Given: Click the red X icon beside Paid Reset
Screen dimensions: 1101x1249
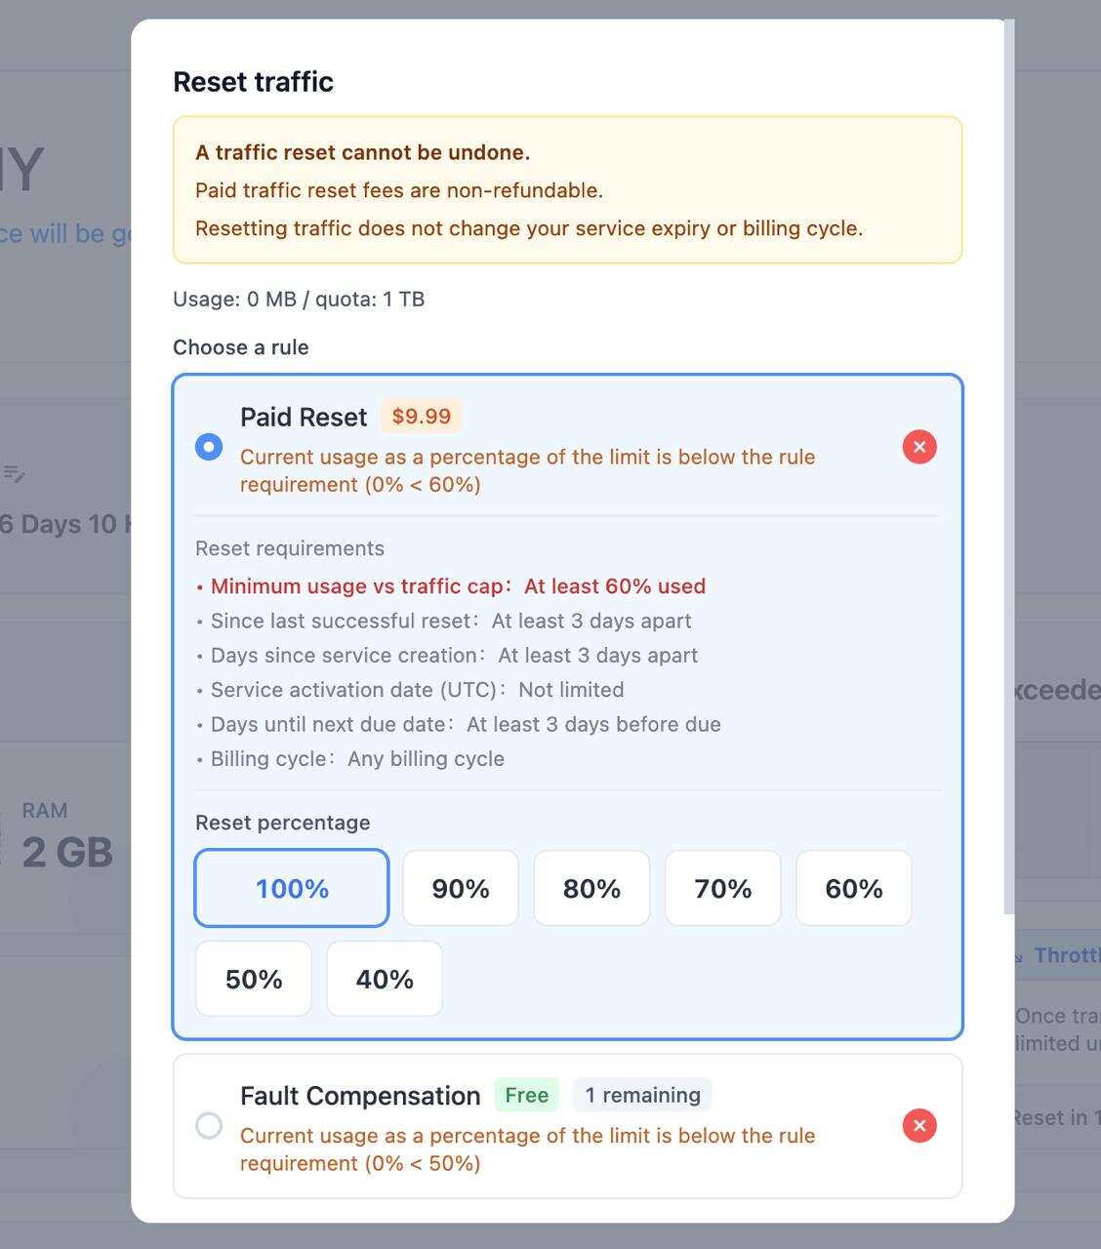Looking at the screenshot, I should [x=918, y=447].
